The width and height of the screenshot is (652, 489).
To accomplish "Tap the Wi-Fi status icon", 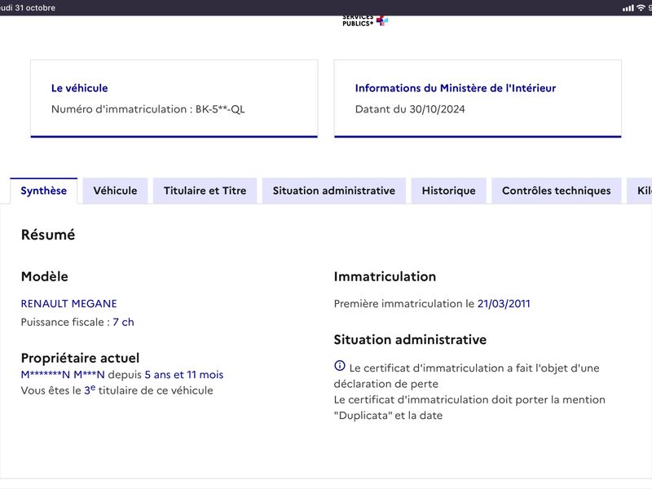I will click(641, 7).
